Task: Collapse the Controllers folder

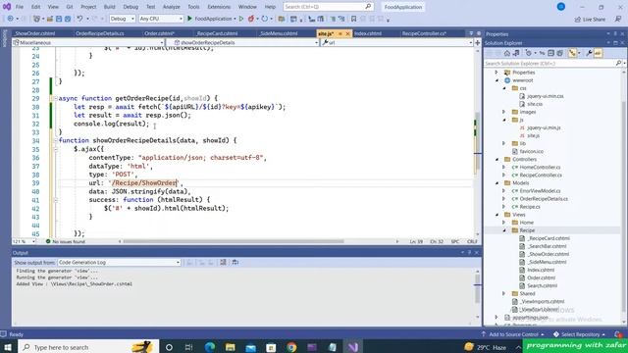Action: 497,159
